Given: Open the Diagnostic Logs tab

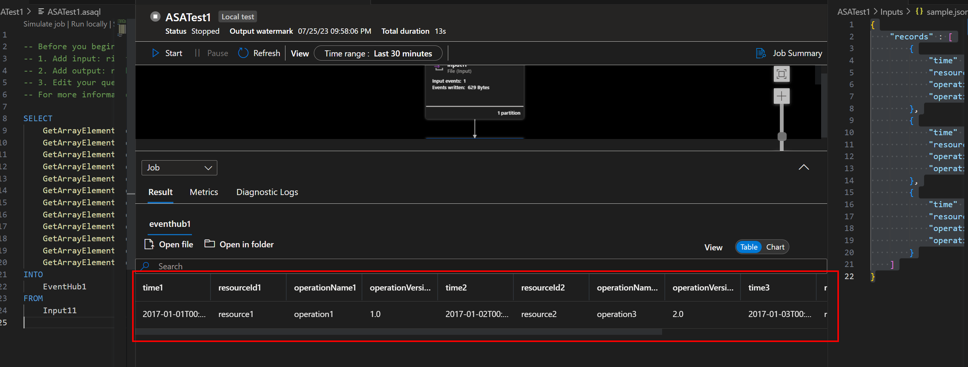Looking at the screenshot, I should [x=267, y=192].
